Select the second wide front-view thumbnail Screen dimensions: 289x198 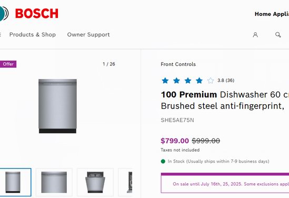[54, 182]
